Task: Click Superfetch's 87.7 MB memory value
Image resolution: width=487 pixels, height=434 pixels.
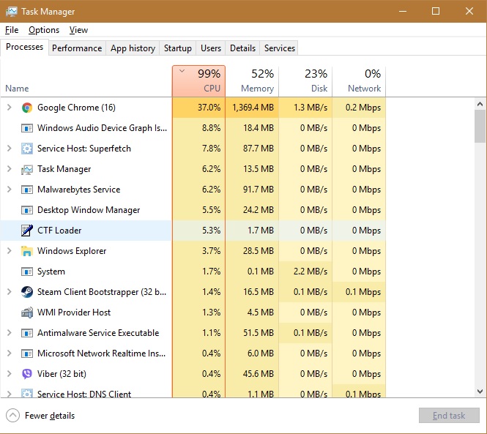Action: 259,149
